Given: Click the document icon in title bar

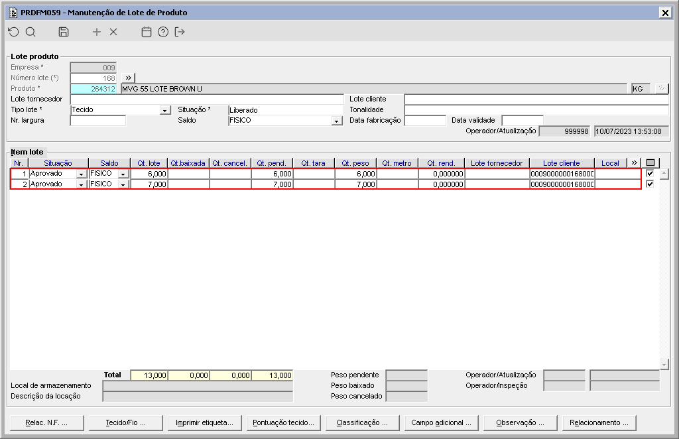Looking at the screenshot, I should (x=13, y=13).
